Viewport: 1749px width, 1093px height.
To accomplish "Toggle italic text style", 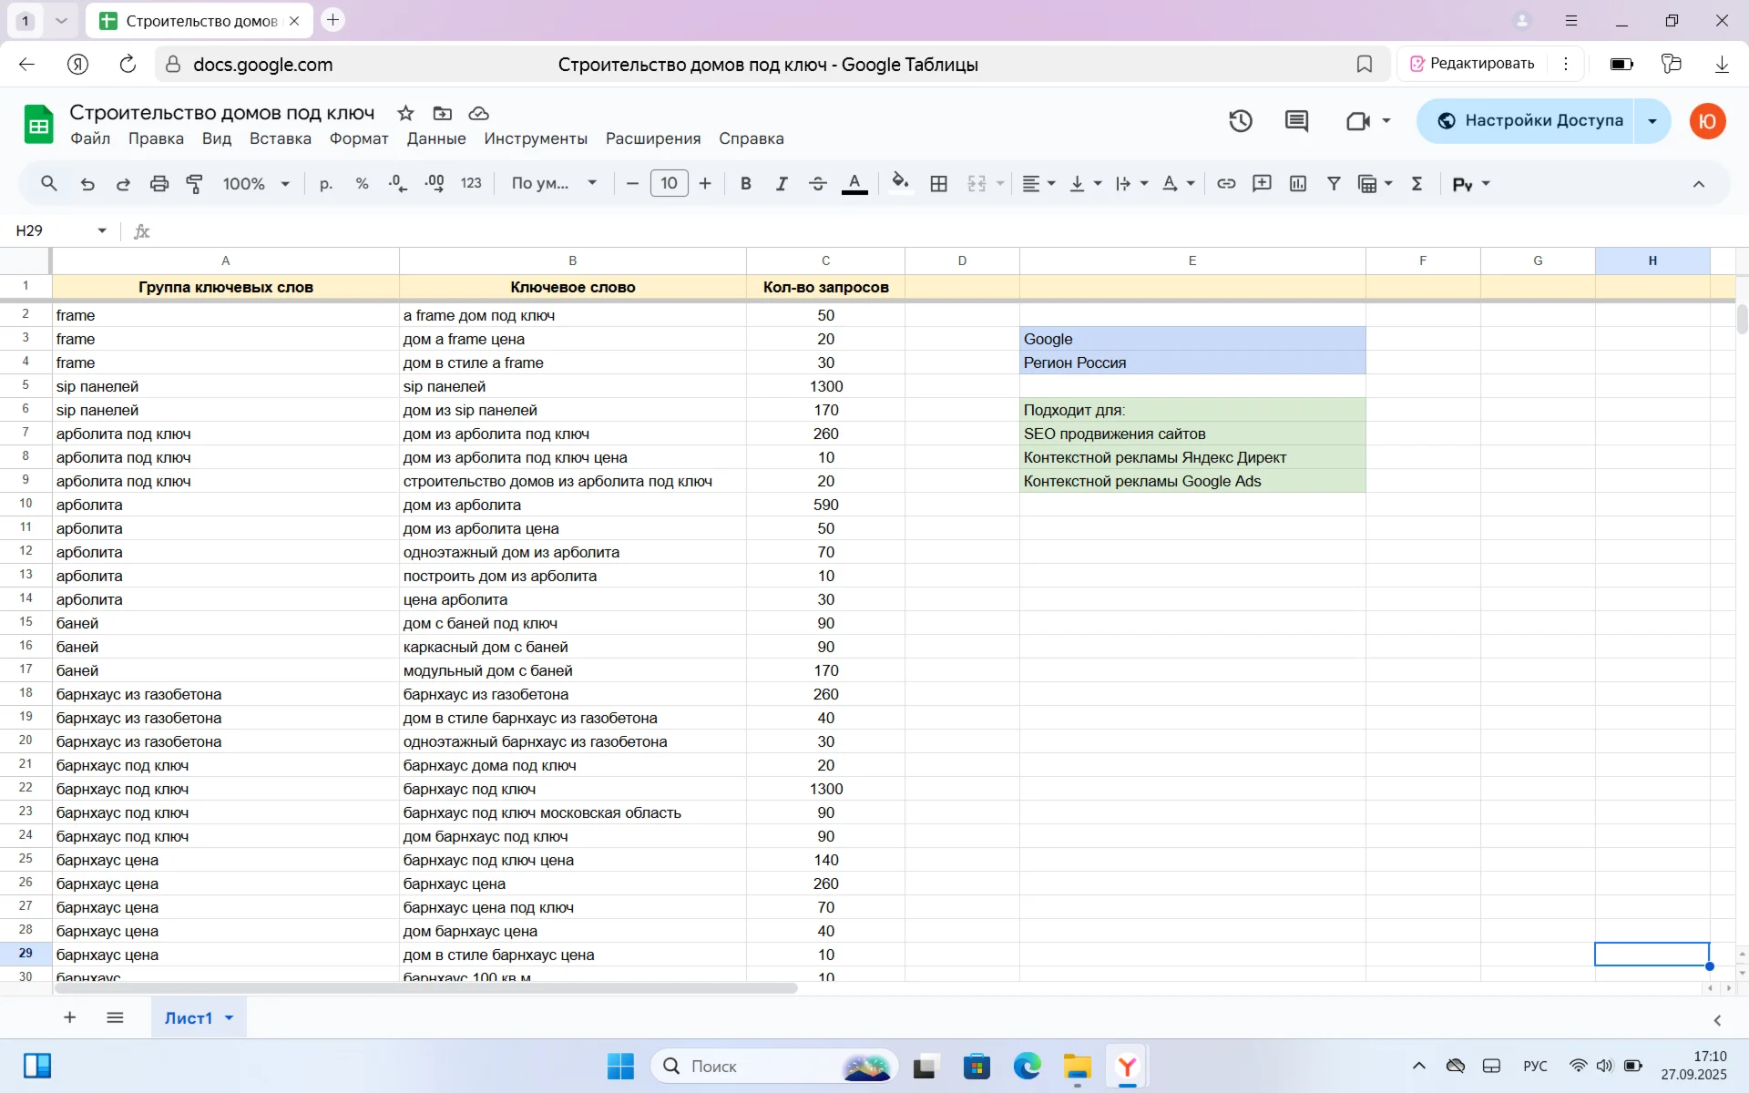I will pos(781,184).
